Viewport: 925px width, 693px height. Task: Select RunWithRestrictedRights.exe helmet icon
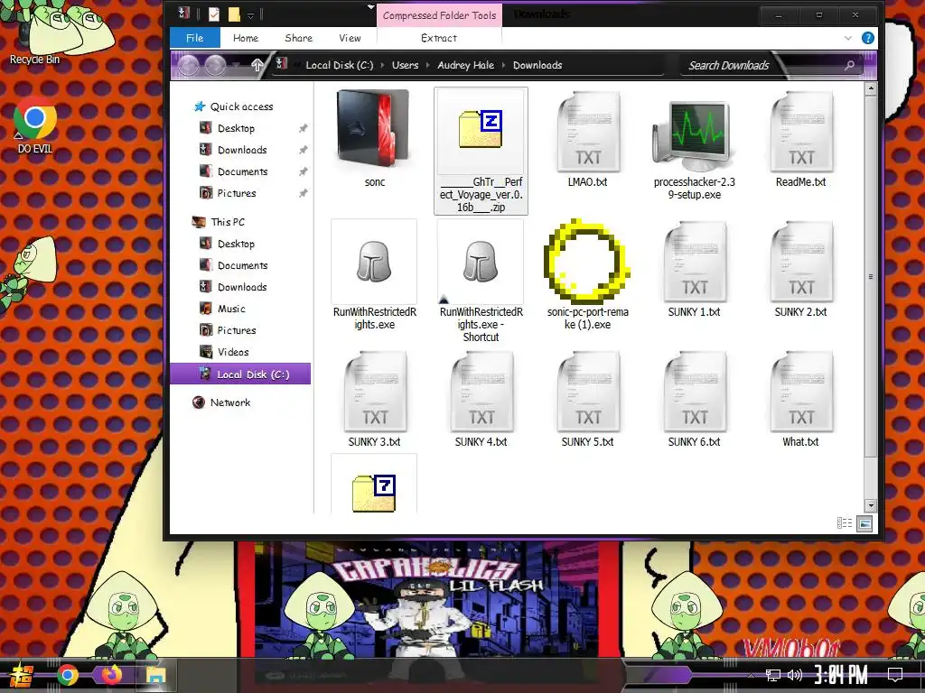click(374, 262)
